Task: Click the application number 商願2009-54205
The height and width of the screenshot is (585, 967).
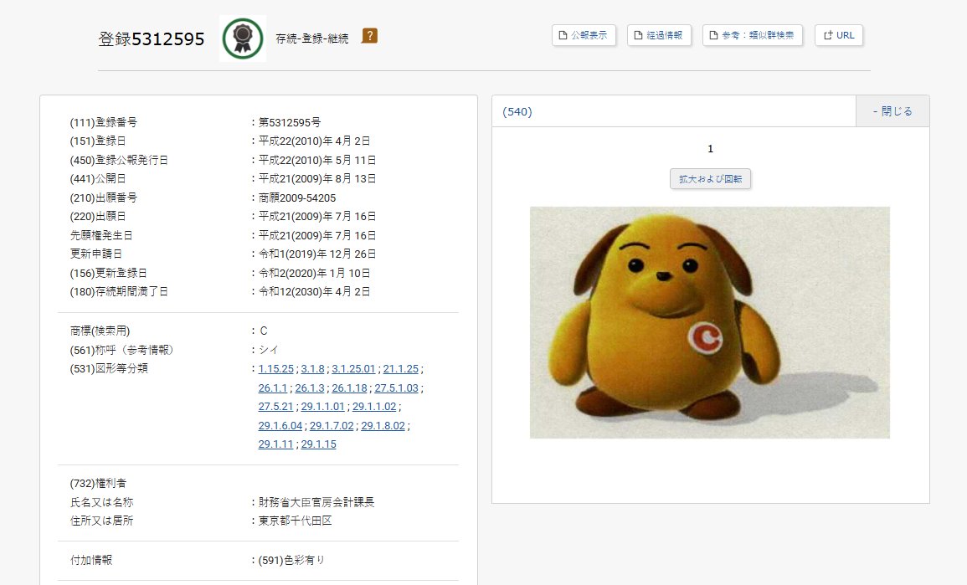Action: (x=297, y=198)
